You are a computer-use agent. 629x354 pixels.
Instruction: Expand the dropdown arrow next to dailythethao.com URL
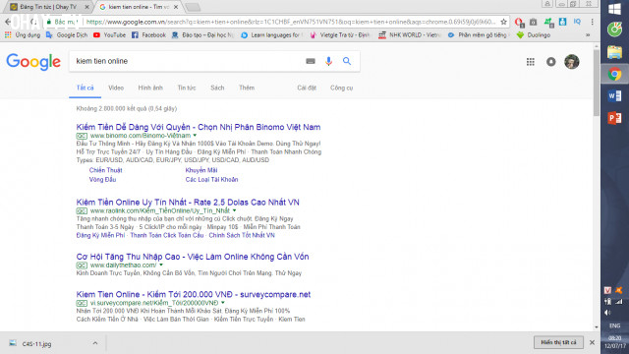point(161,265)
